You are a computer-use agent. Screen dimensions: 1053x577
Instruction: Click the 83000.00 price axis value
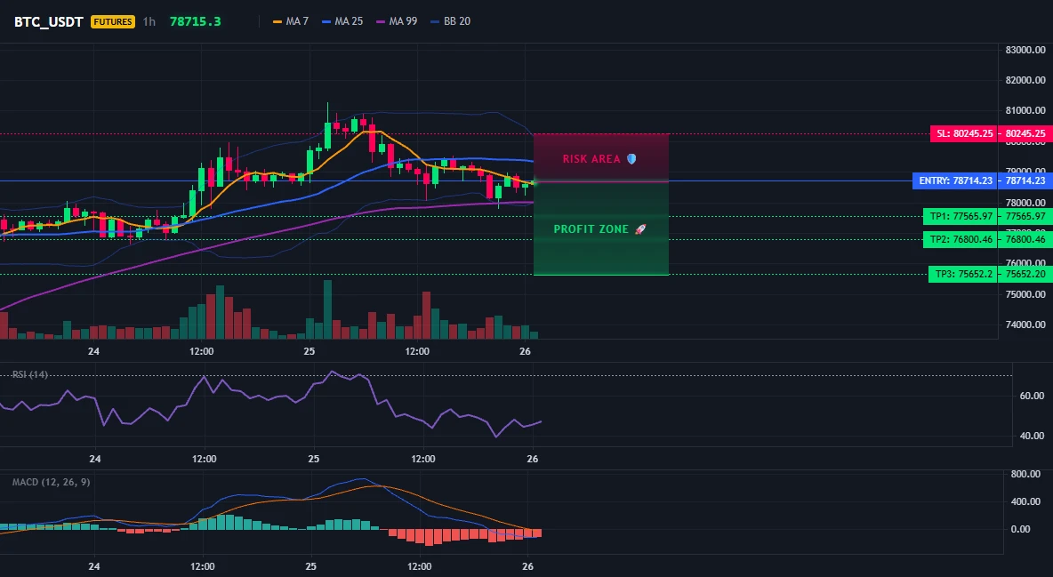tap(1025, 50)
